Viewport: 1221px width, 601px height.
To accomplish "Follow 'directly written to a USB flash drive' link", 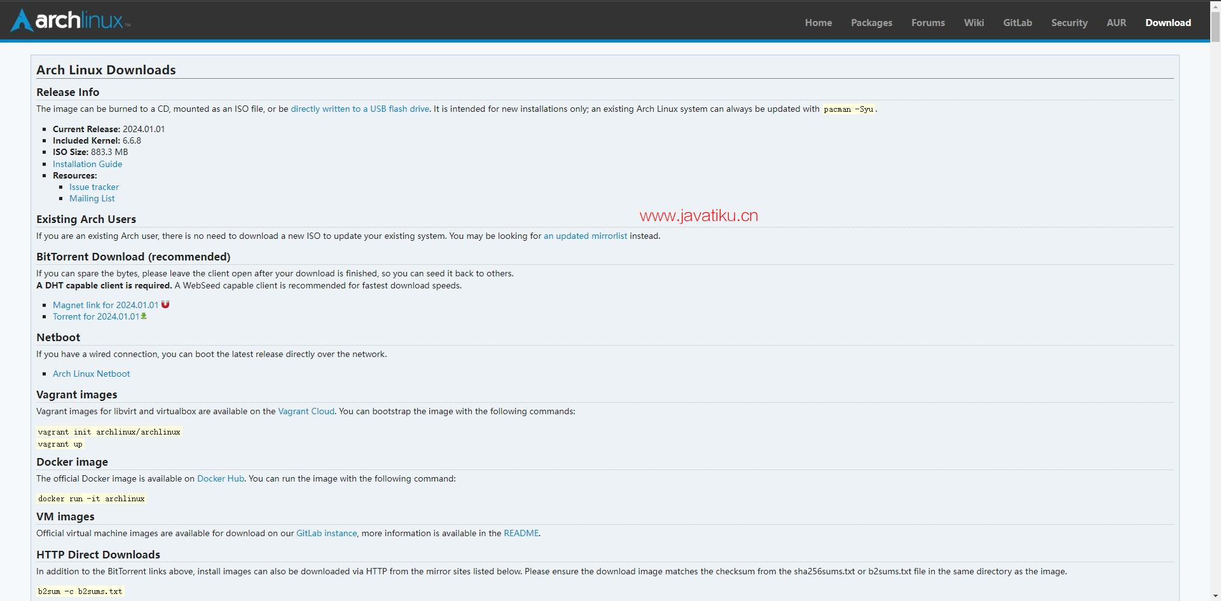I will (360, 109).
